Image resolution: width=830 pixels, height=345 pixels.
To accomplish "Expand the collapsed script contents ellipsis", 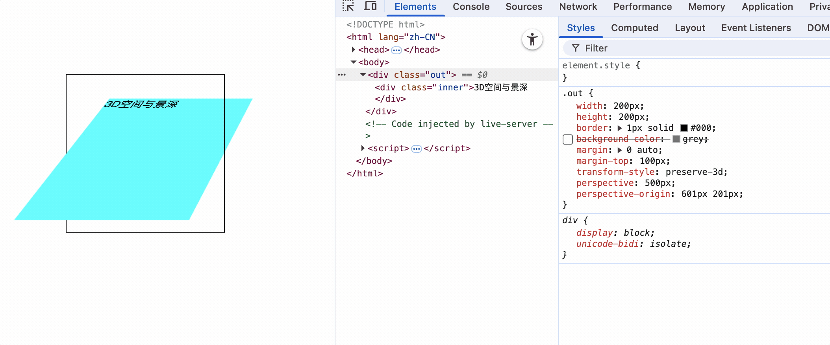I will (x=417, y=149).
